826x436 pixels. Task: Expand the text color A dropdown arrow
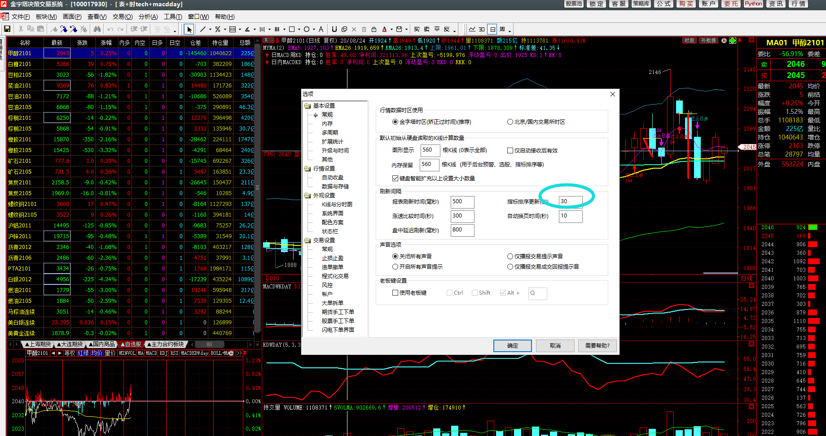pyautogui.click(x=391, y=30)
